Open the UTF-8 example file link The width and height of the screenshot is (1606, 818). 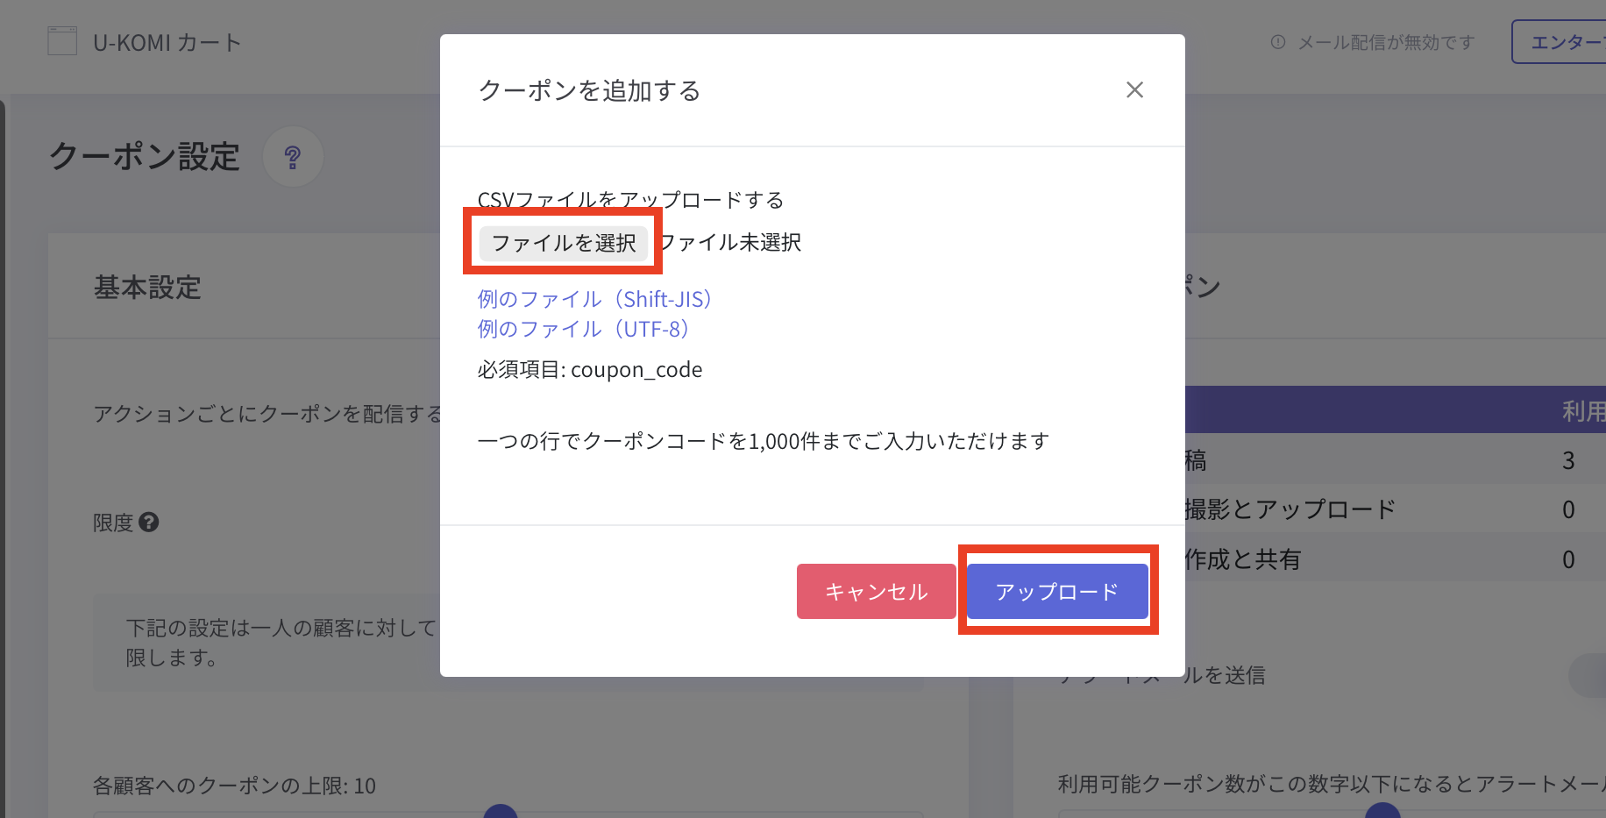point(584,329)
